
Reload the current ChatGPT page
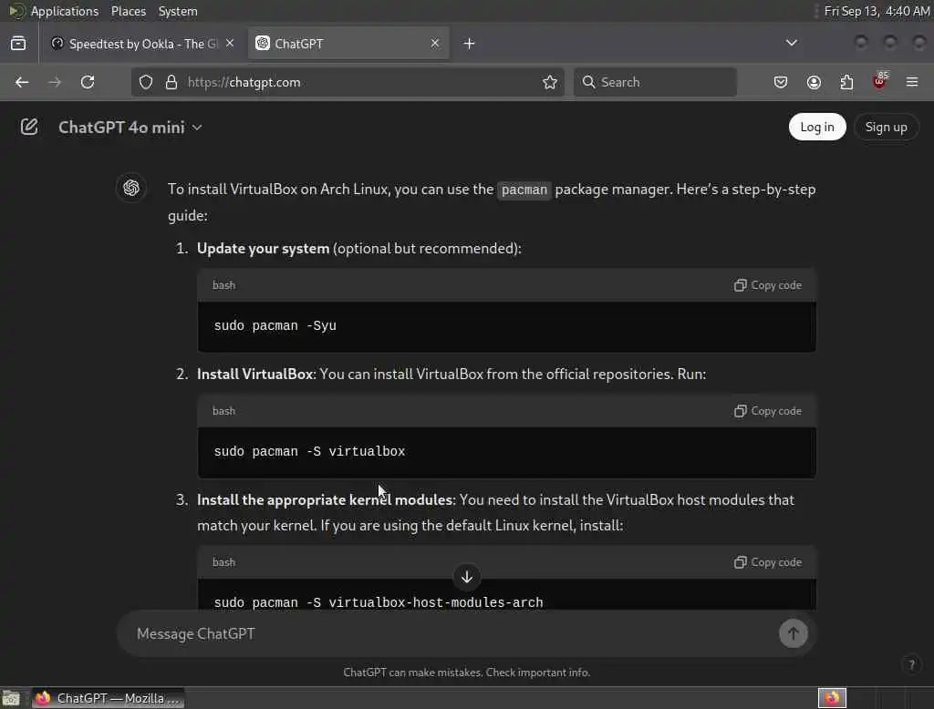88,82
